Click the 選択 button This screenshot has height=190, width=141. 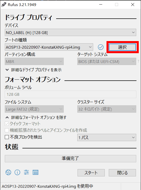[x=122, y=47]
